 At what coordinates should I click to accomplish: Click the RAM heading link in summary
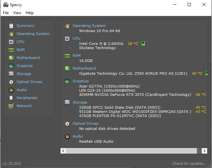click(77, 55)
